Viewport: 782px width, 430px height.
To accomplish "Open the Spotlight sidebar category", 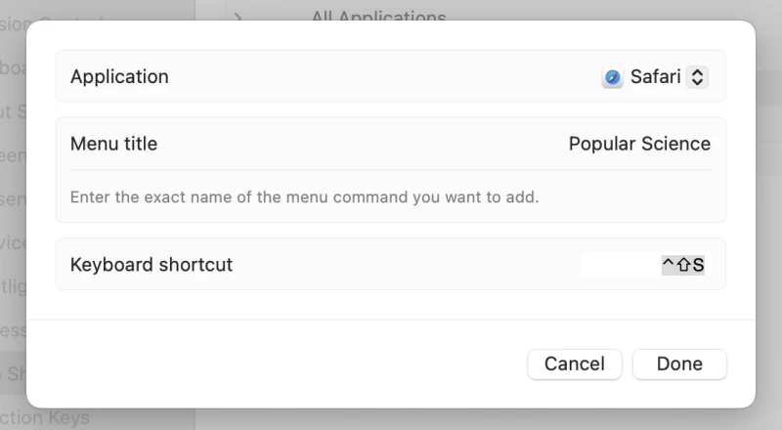I will click(x=13, y=286).
